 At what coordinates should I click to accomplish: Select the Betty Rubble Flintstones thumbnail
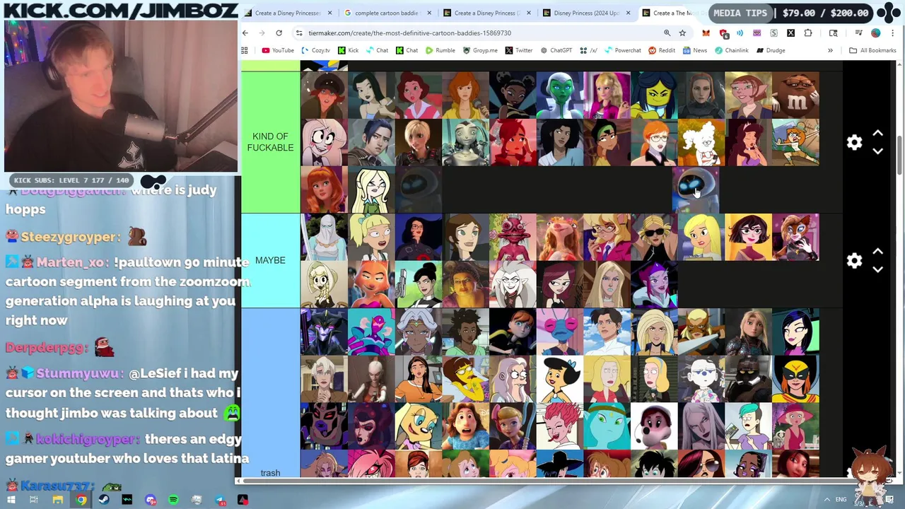(560, 378)
